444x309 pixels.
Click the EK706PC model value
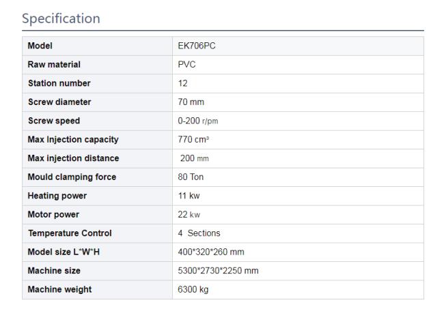197,46
